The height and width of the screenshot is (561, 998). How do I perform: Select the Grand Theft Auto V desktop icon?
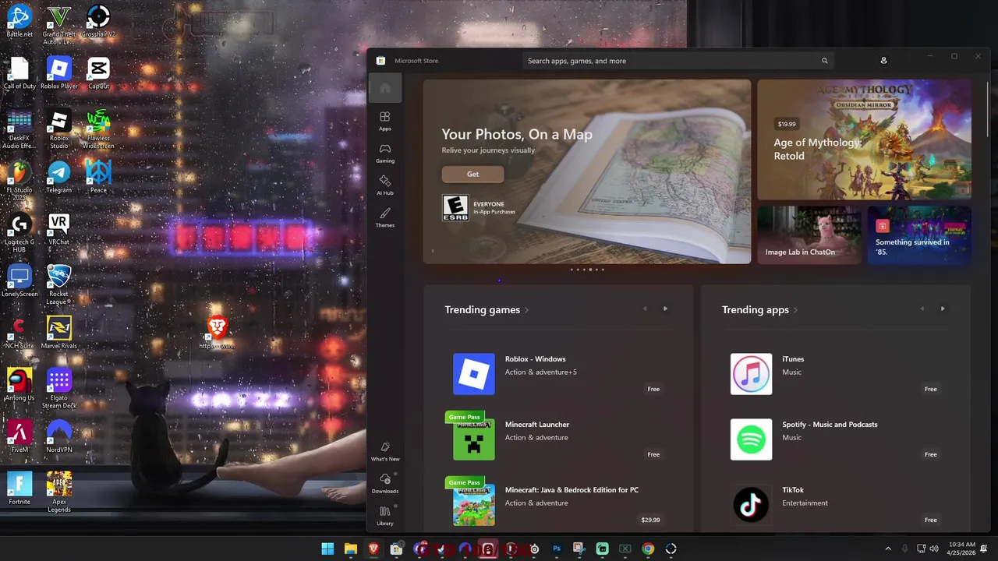(x=59, y=24)
